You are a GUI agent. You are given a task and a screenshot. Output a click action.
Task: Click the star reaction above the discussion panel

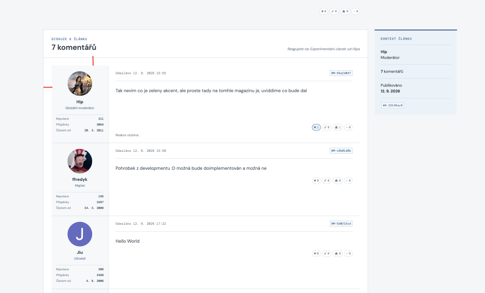point(345,12)
